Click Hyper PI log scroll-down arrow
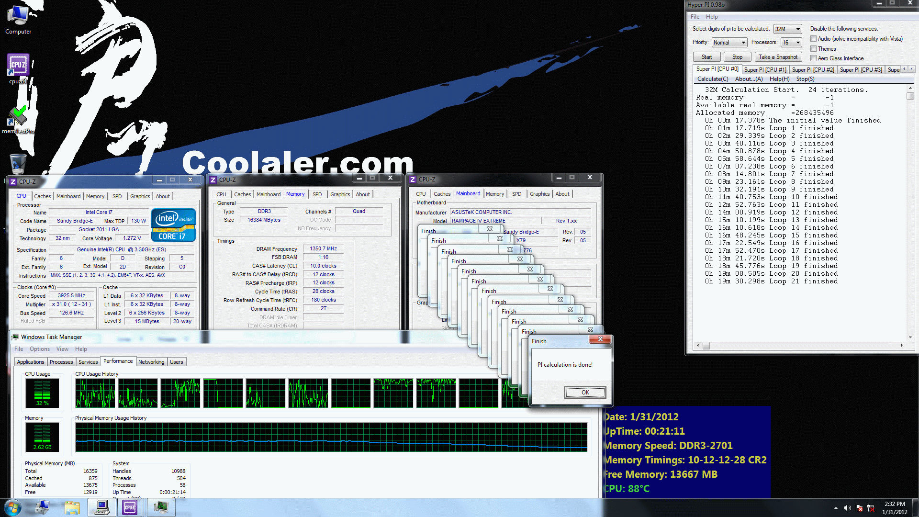The width and height of the screenshot is (919, 517). (910, 337)
